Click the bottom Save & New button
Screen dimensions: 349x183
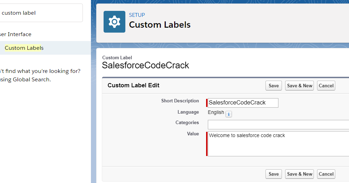(x=299, y=174)
